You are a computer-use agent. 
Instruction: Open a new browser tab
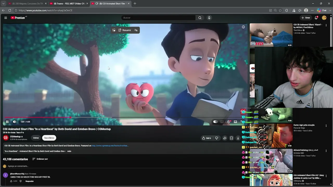pyautogui.click(x=135, y=3)
